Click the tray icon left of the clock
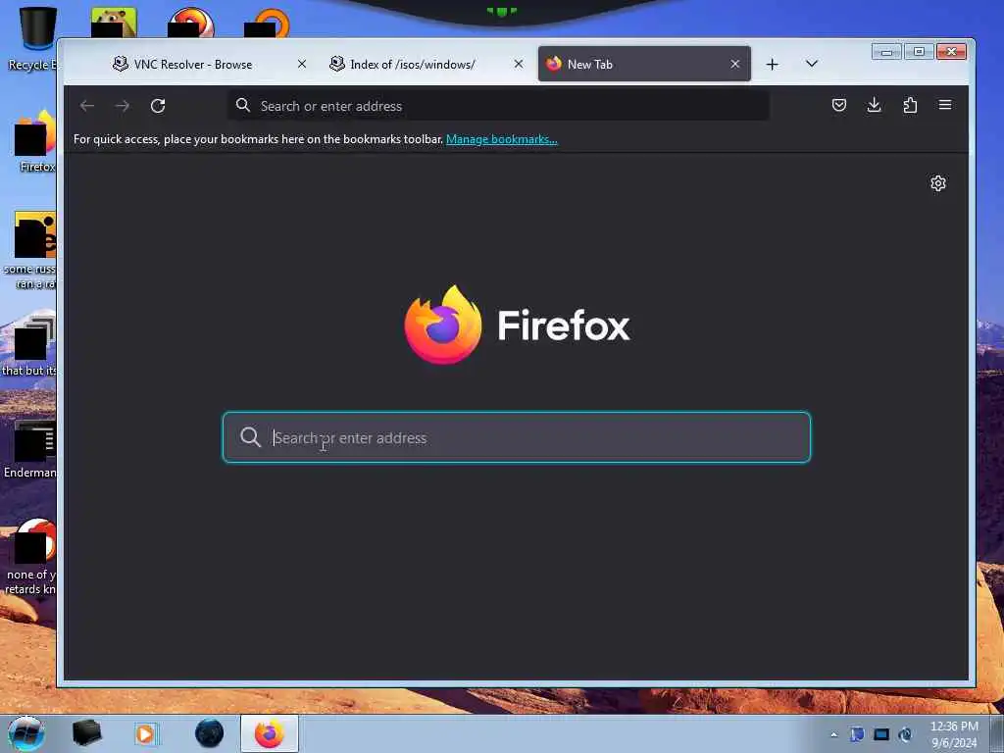 click(905, 734)
